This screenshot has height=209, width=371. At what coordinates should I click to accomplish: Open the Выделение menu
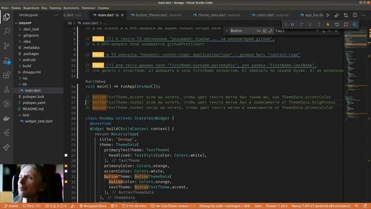[31, 8]
